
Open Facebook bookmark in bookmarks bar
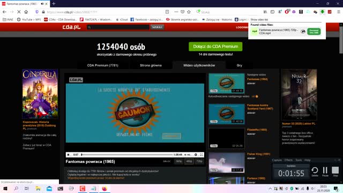(147, 19)
